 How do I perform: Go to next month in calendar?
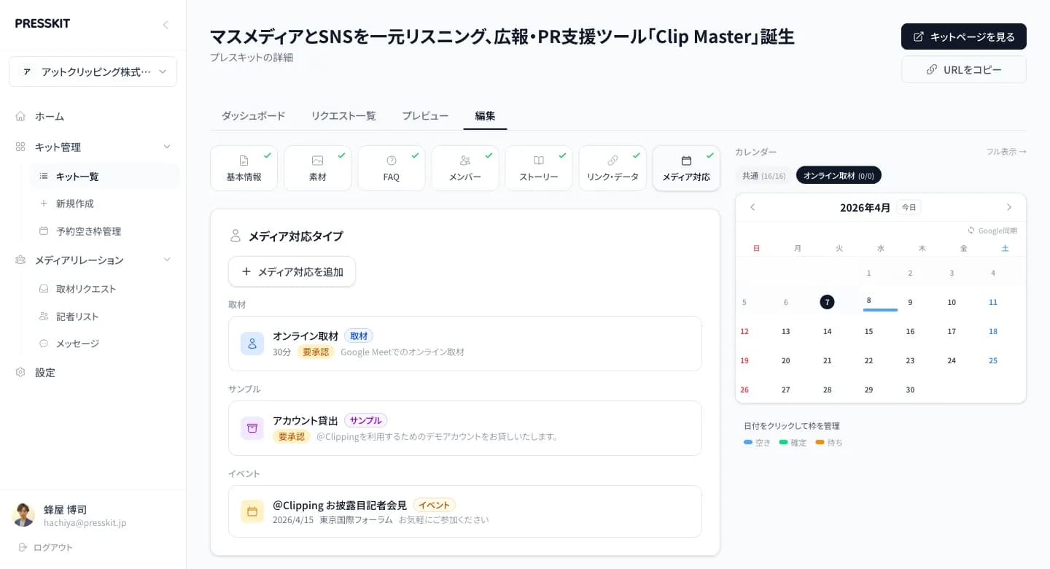[1009, 207]
